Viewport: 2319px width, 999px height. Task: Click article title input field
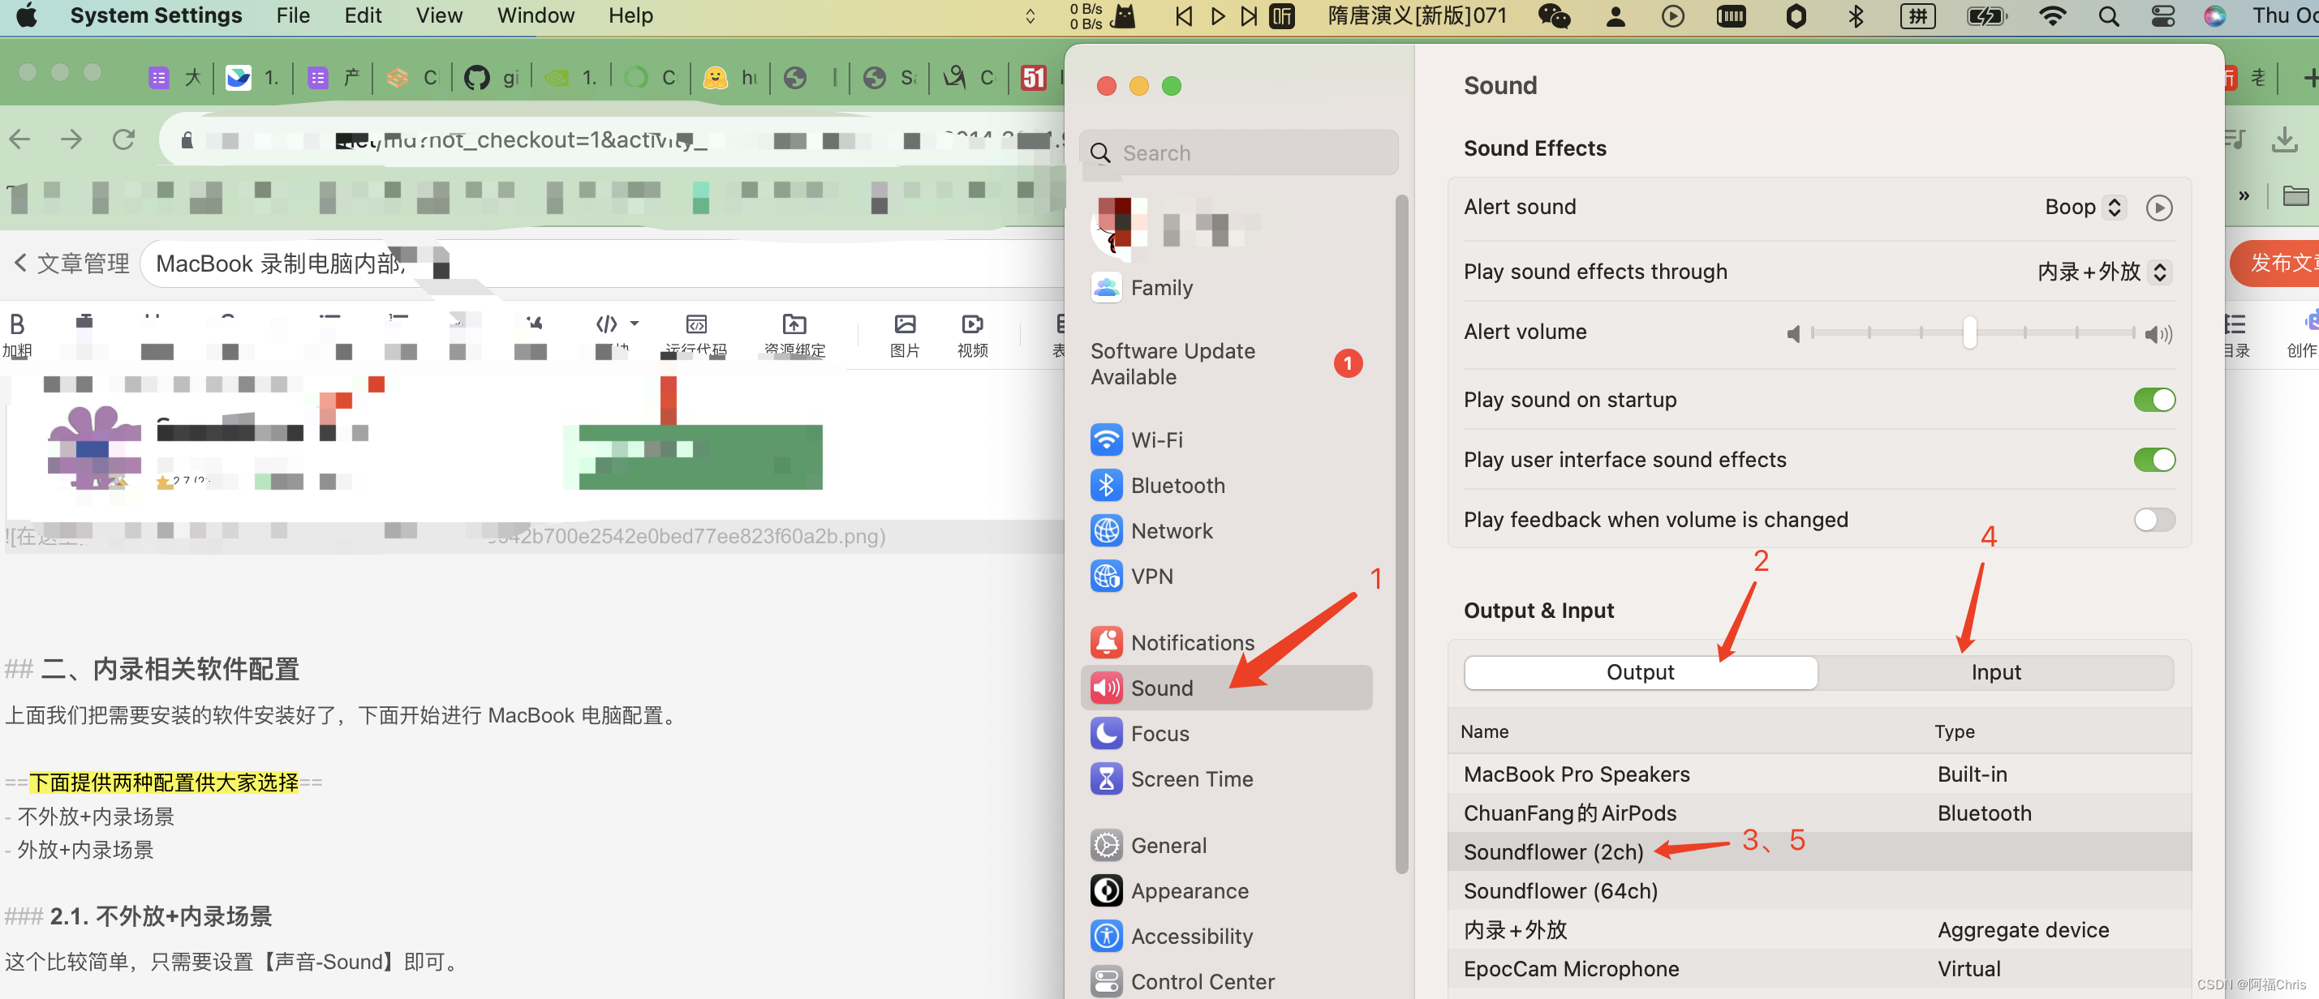tap(601, 263)
